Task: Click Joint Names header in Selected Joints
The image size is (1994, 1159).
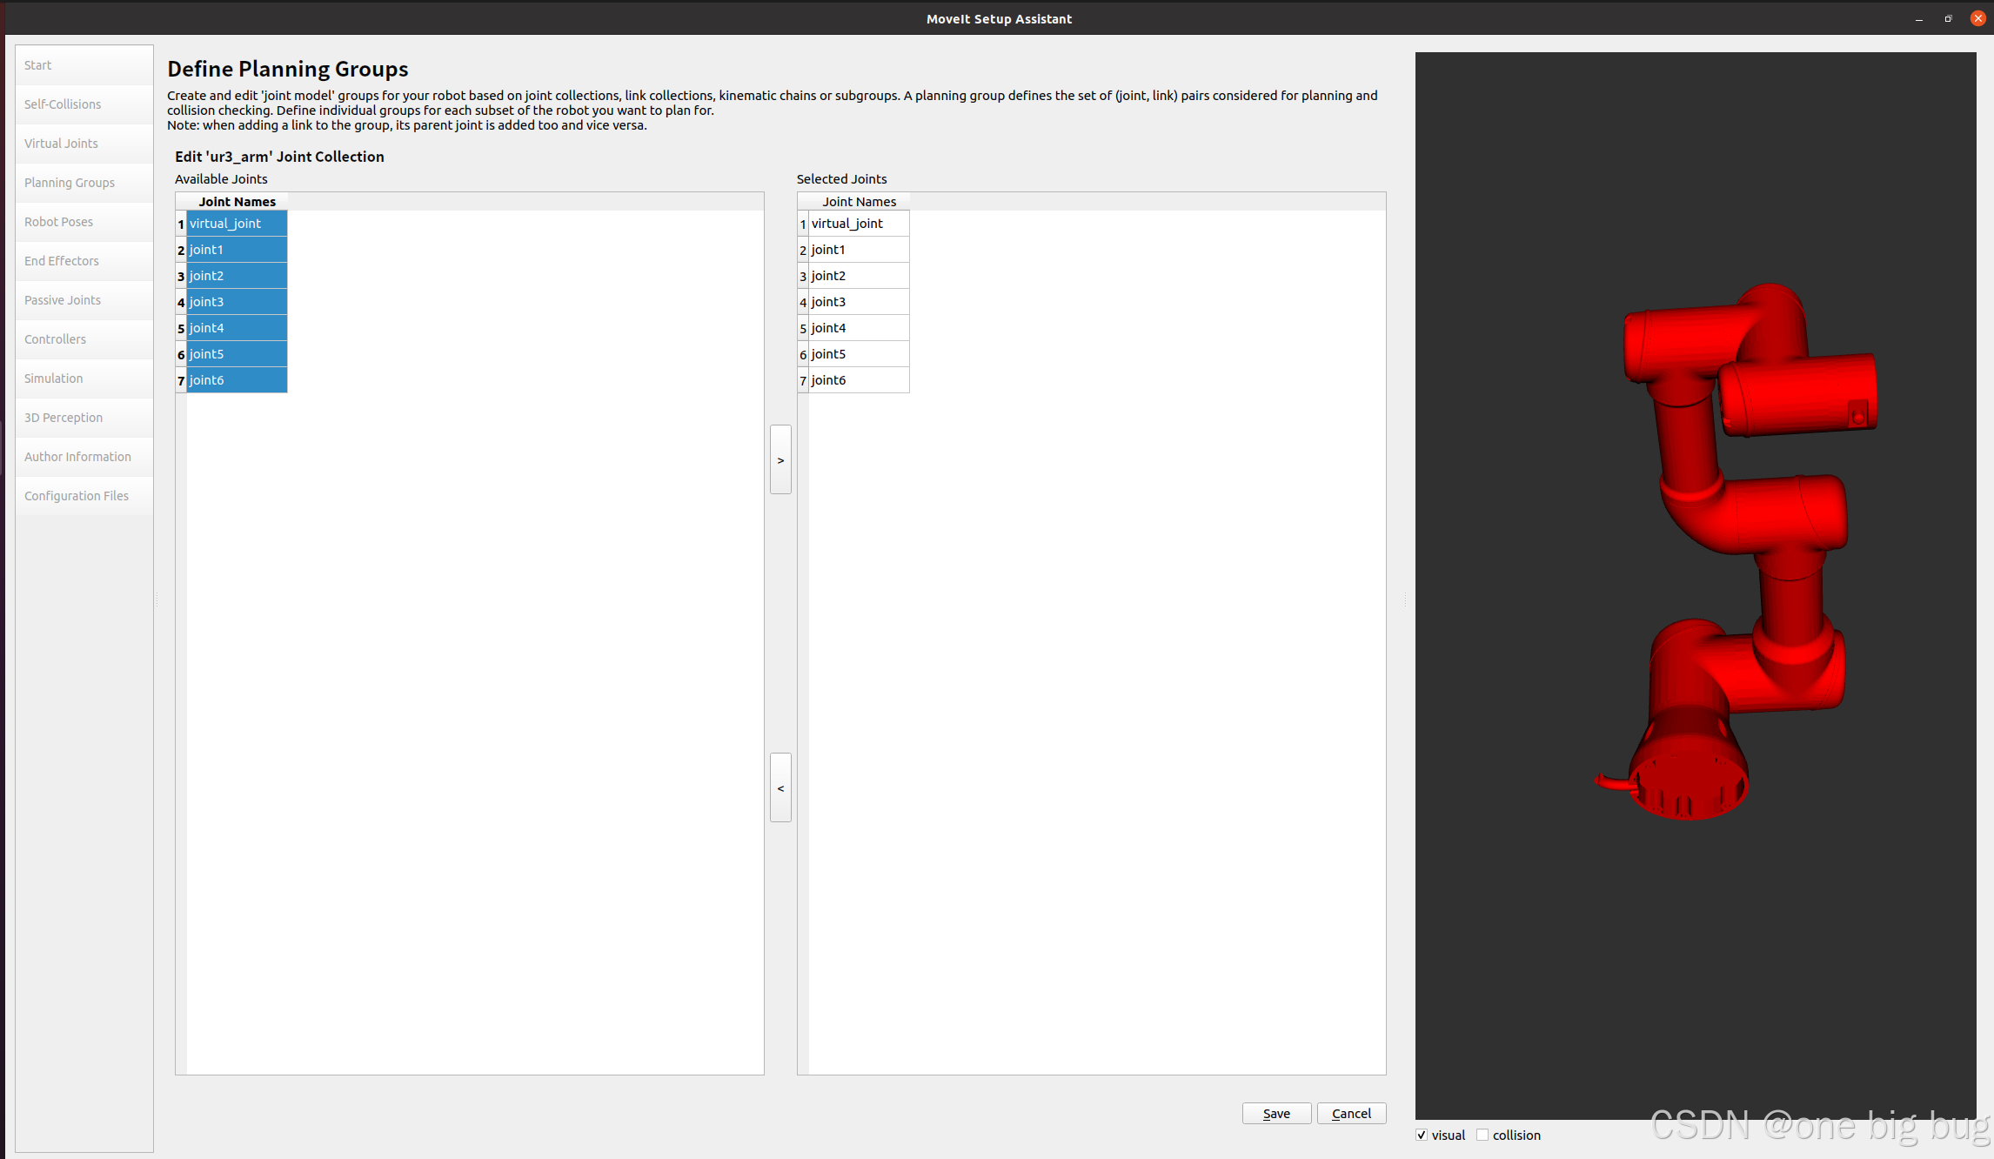Action: click(859, 202)
